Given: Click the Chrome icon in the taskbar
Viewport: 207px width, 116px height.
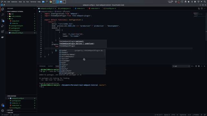Looking at the screenshot, I should pyautogui.click(x=50, y=2).
